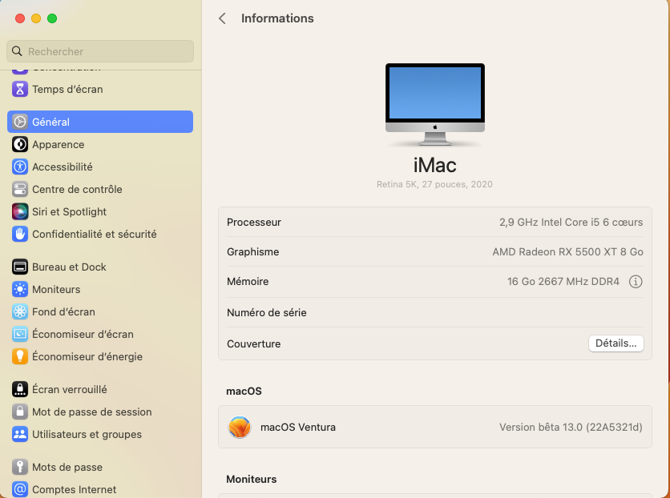This screenshot has width=670, height=498.
Task: Click 'Version bêta 13.0 (22A5321d)' text
Action: 571,427
